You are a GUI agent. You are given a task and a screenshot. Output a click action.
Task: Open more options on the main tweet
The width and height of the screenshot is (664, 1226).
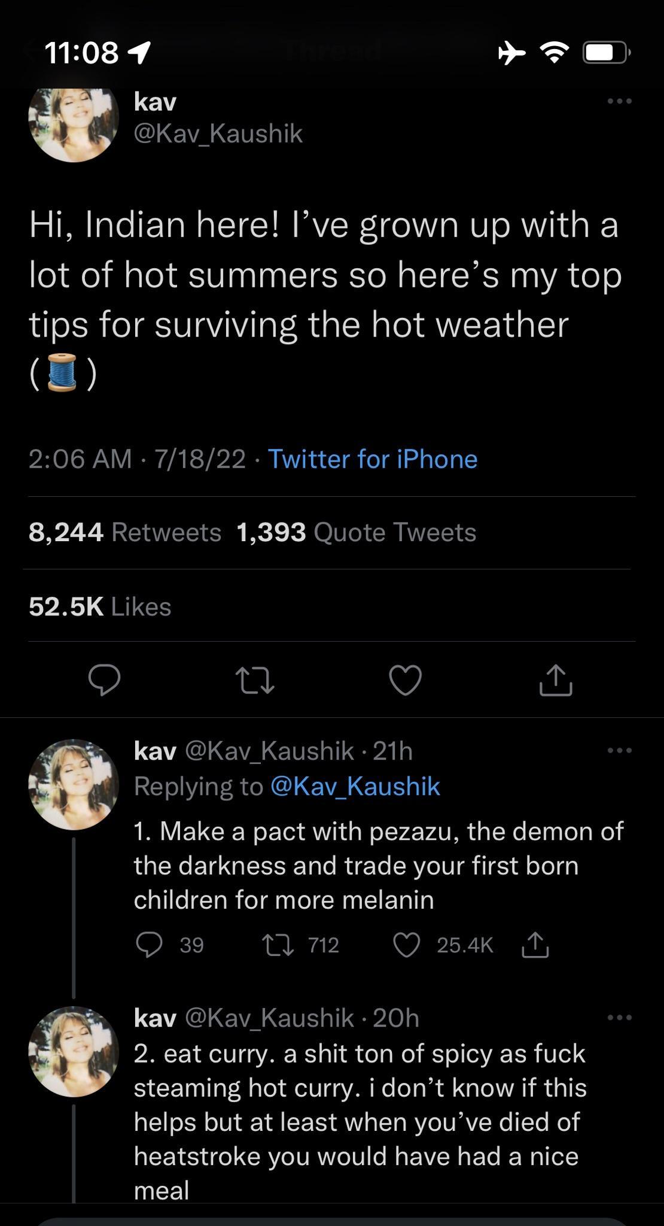pyautogui.click(x=621, y=101)
